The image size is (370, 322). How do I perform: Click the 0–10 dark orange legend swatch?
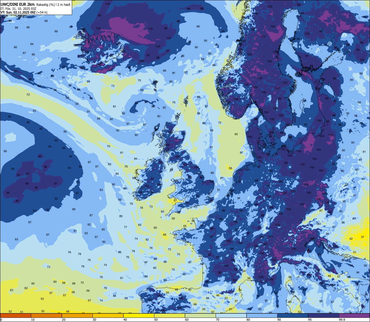pyautogui.click(x=16, y=316)
